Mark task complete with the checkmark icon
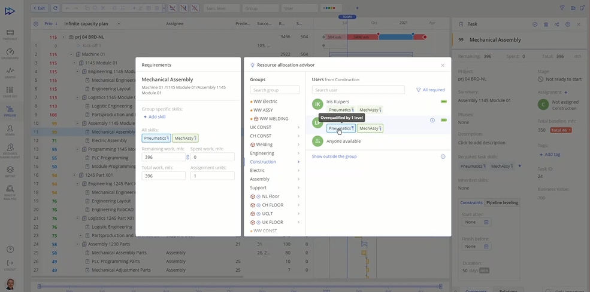 pos(535,24)
